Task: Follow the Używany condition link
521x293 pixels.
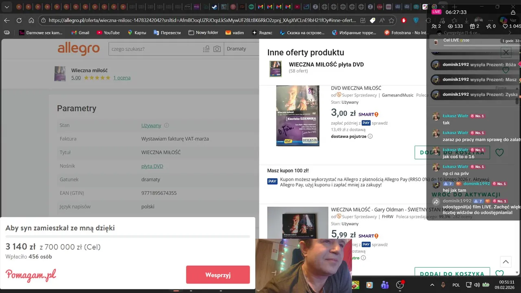Action: tap(151, 125)
